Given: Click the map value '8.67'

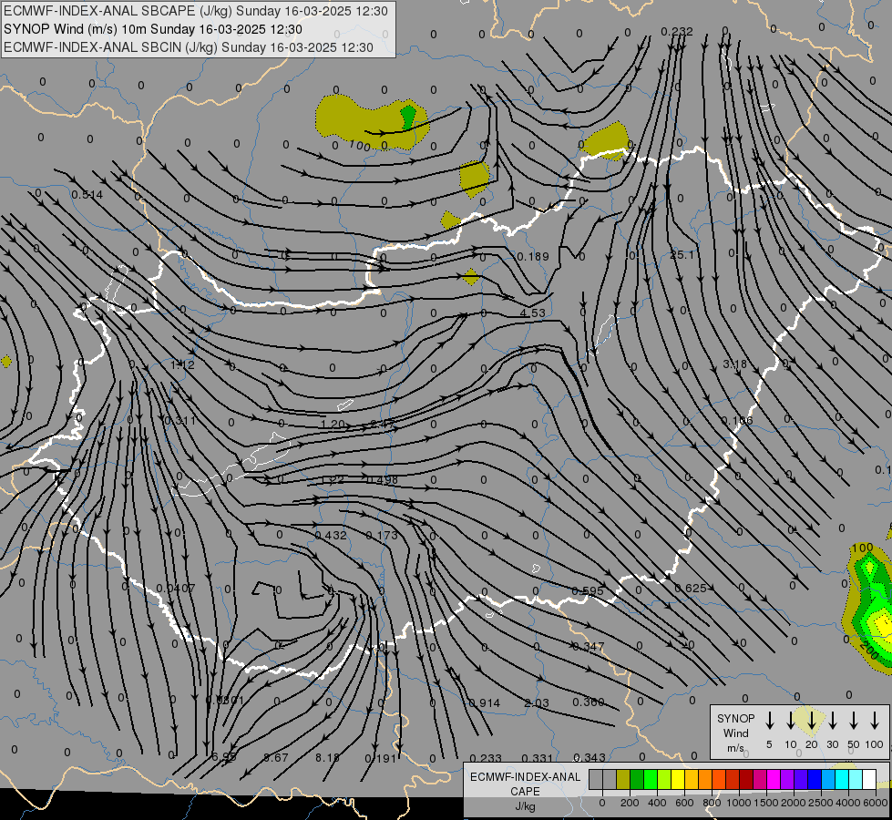Looking at the screenshot, I should pyautogui.click(x=276, y=758).
